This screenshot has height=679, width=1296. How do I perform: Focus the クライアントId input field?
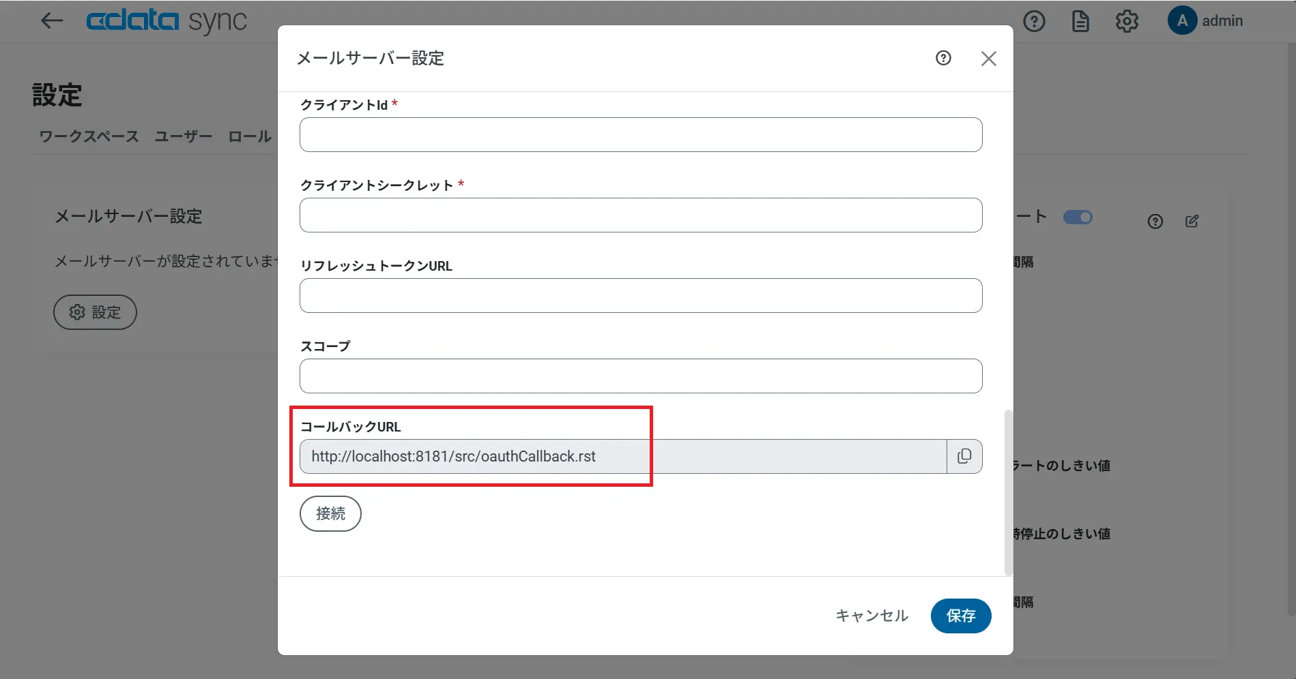tap(640, 135)
